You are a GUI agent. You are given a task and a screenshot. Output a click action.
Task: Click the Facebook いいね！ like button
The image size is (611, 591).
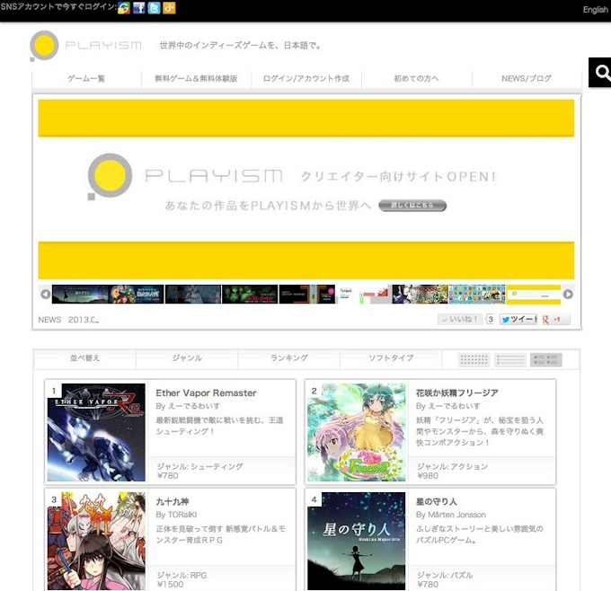pyautogui.click(x=460, y=320)
